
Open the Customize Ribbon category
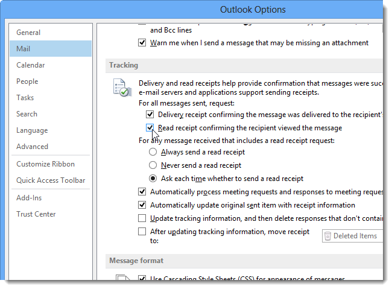(51, 164)
